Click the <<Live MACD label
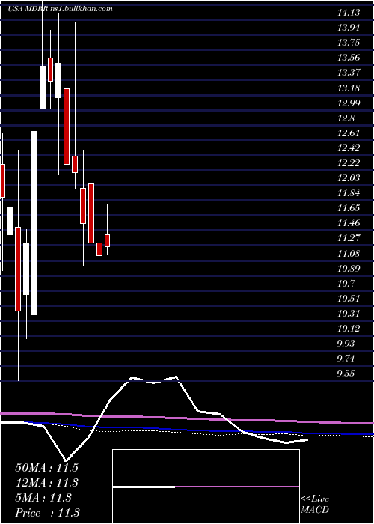 point(315,505)
